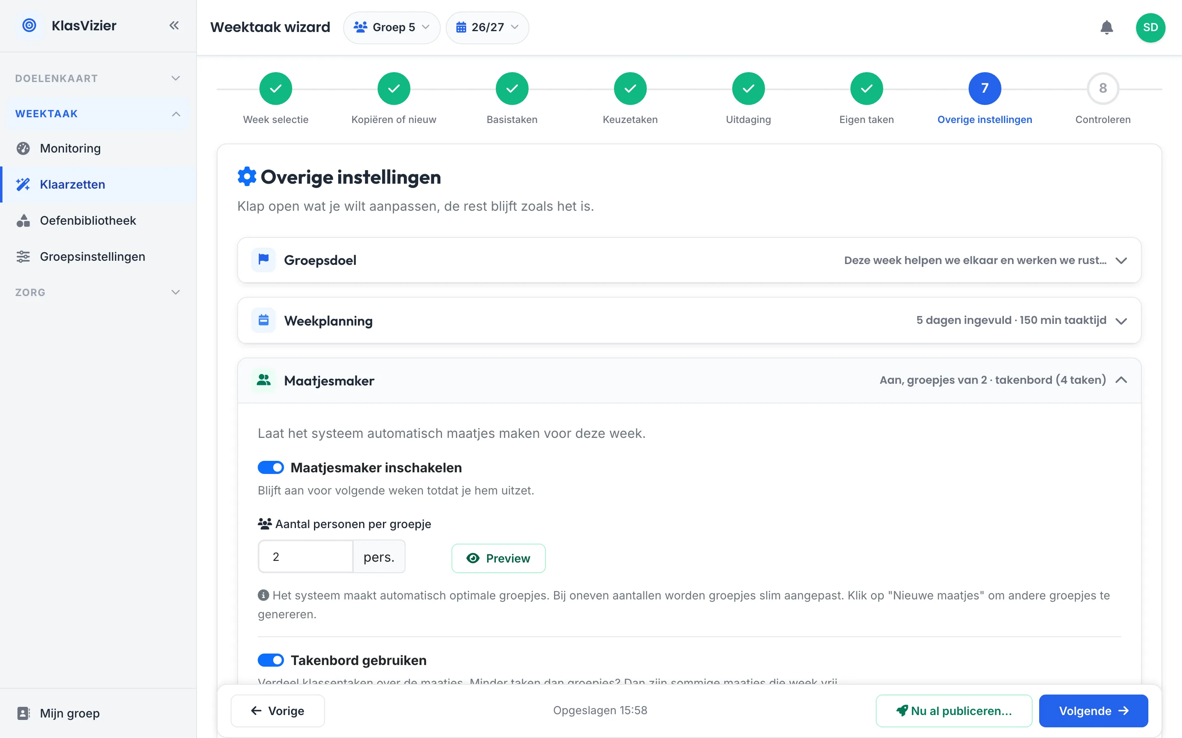
Task: Click the Oefenbibliotheek shapes icon
Action: pyautogui.click(x=23, y=221)
